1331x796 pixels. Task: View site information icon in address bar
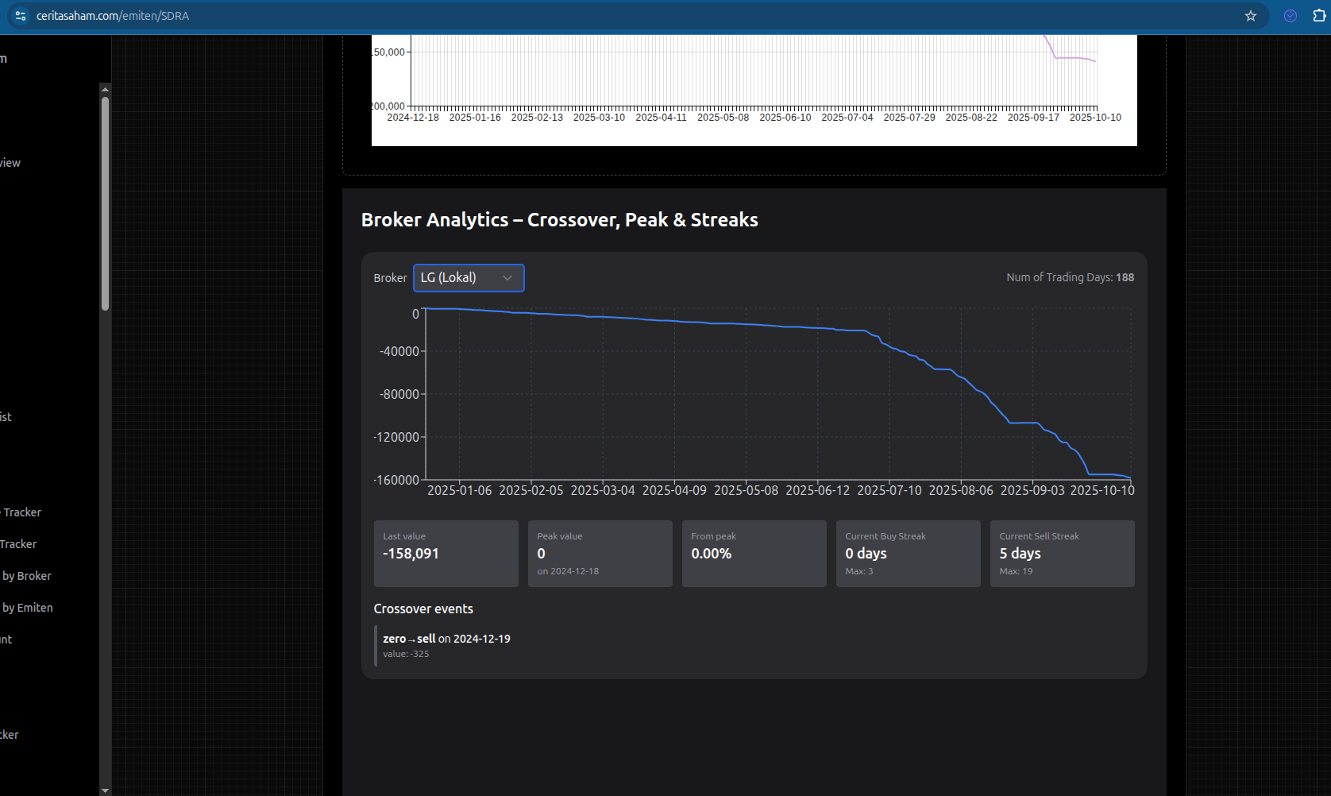click(21, 16)
